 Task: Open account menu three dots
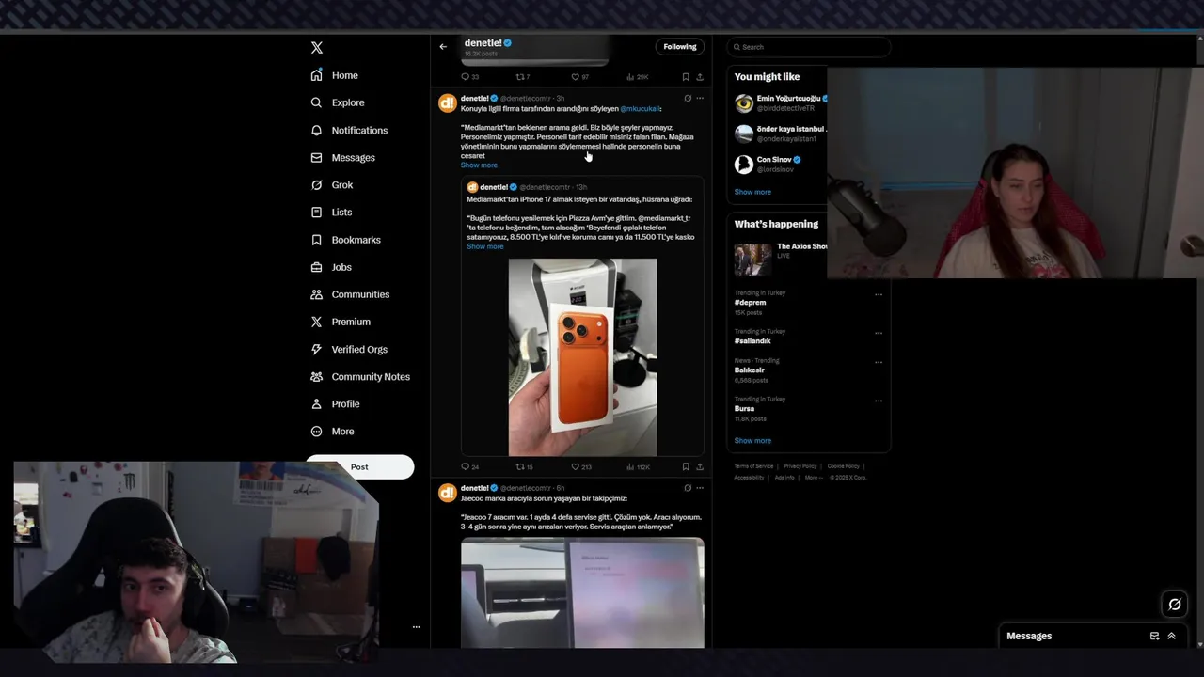coord(416,627)
